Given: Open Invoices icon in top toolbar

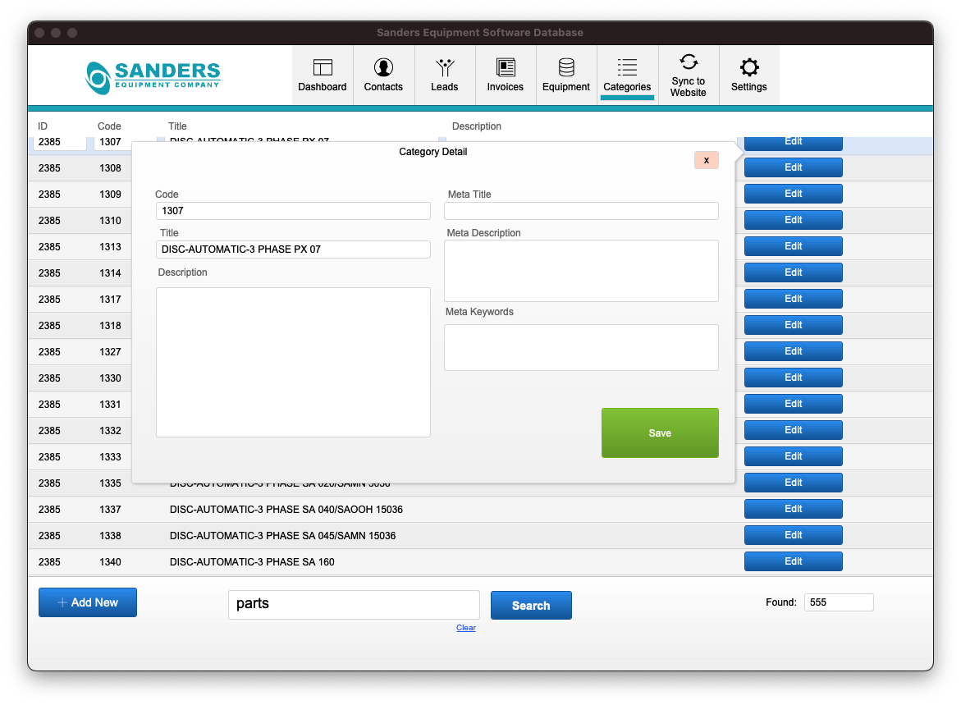Looking at the screenshot, I should point(505,68).
